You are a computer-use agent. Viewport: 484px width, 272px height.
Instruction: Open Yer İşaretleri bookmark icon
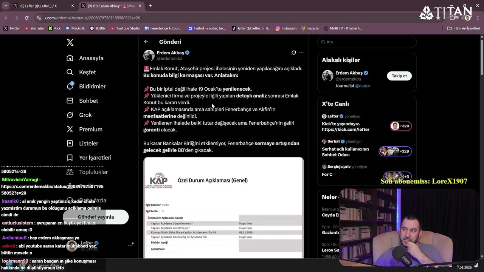[70, 158]
